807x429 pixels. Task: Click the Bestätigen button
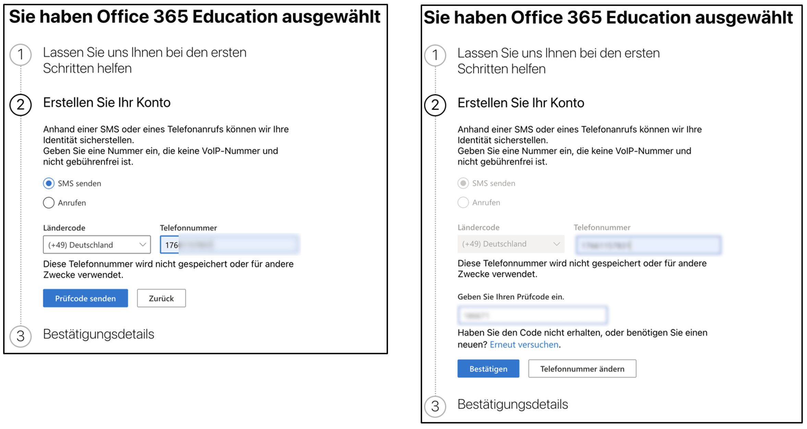(488, 369)
